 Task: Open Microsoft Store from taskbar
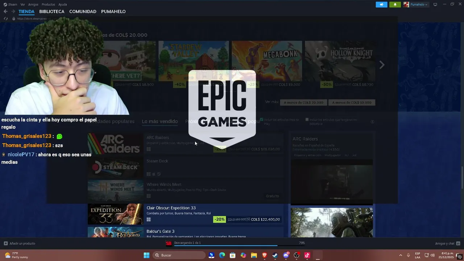pos(233,255)
